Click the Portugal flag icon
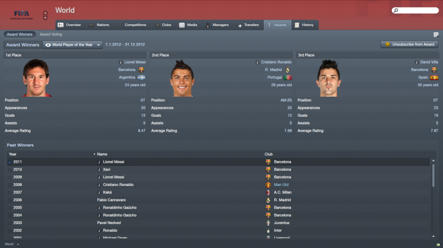The width and height of the screenshot is (443, 248). coord(288,78)
